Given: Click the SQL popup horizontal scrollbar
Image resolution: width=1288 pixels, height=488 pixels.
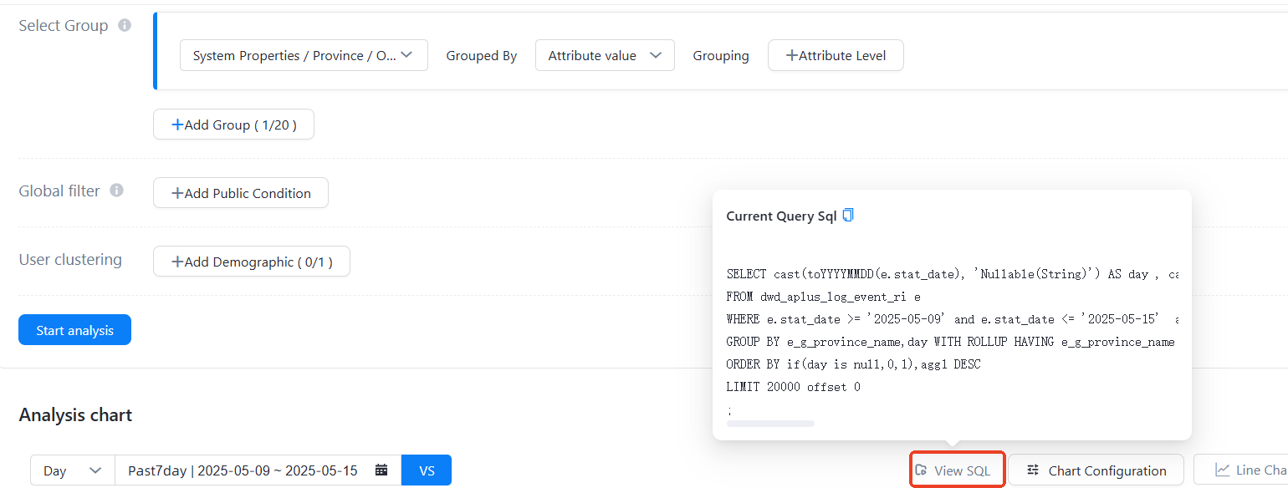Looking at the screenshot, I should click(x=770, y=424).
